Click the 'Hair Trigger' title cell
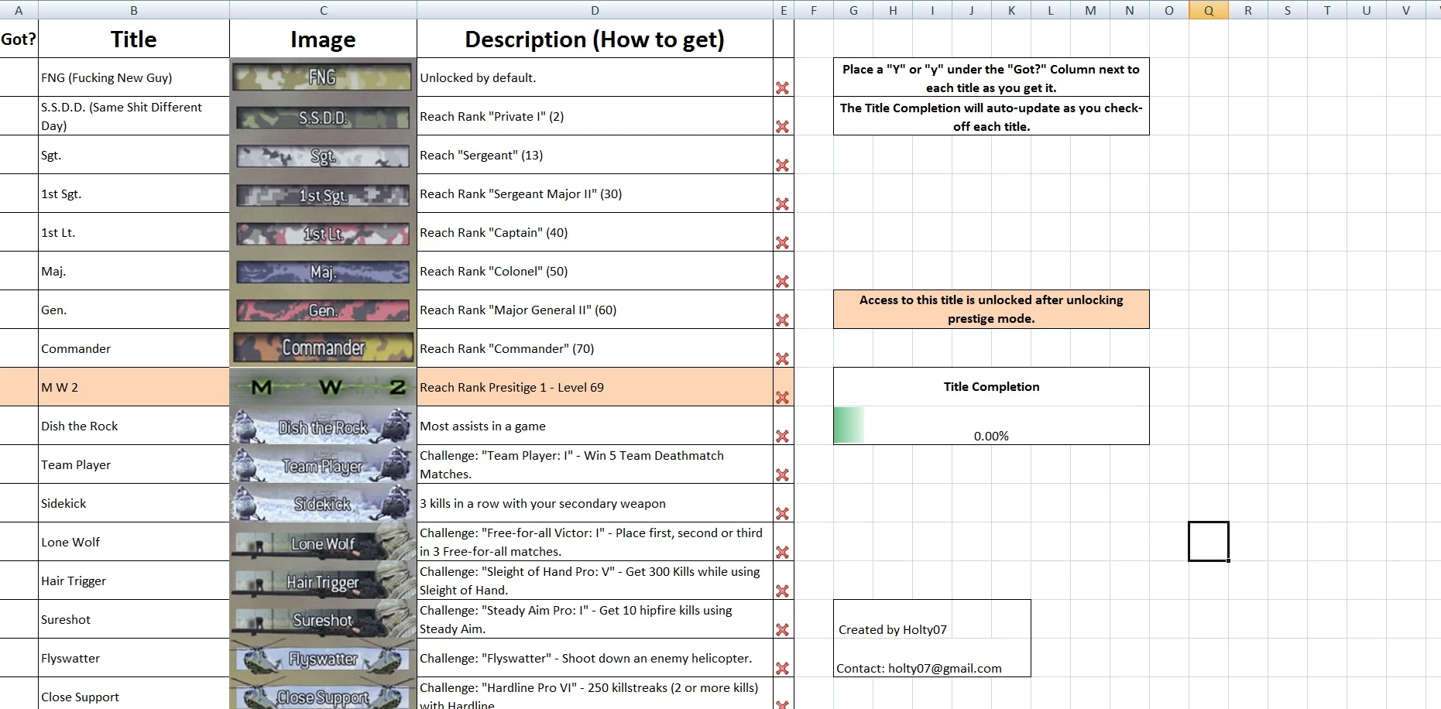Image resolution: width=1441 pixels, height=709 pixels. click(134, 581)
